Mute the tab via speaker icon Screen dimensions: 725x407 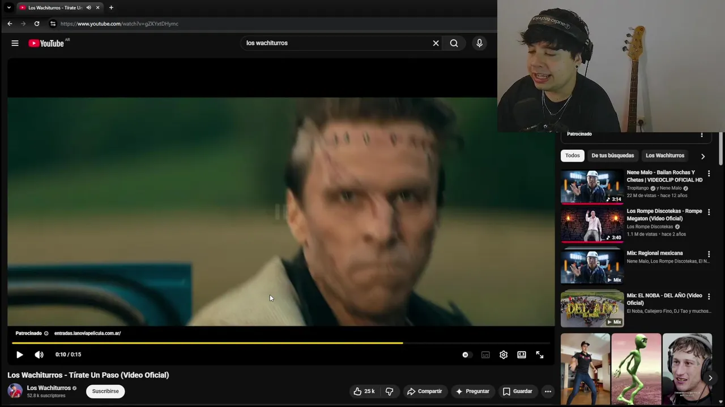click(x=88, y=8)
